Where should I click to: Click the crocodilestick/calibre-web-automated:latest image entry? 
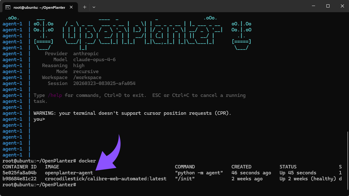click(x=106, y=179)
